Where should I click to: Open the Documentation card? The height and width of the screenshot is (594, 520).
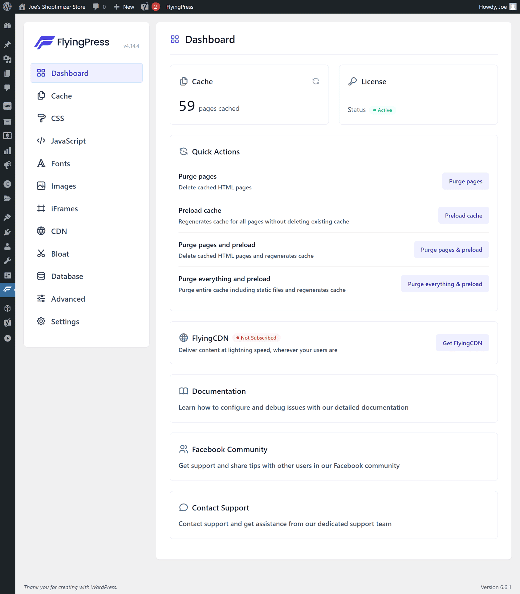[334, 398]
